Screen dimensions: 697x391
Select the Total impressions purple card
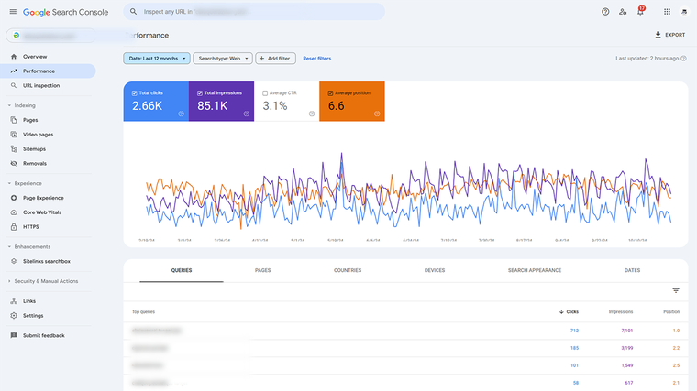(x=221, y=101)
